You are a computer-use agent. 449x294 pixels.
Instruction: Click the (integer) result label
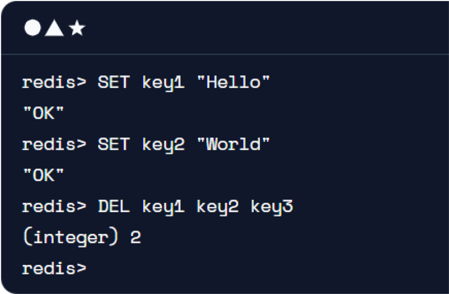click(x=70, y=237)
